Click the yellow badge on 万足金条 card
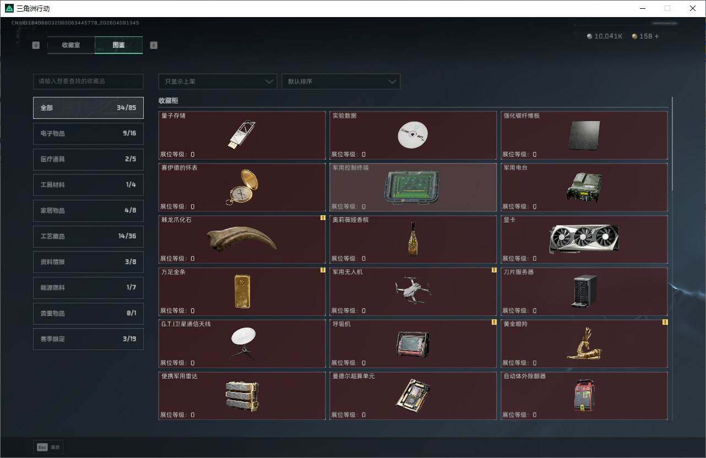The height and width of the screenshot is (458, 706). point(323,270)
